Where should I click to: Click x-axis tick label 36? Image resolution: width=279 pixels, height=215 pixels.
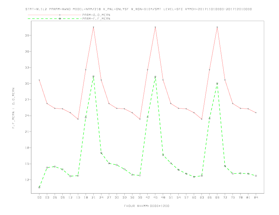(x=132, y=197)
